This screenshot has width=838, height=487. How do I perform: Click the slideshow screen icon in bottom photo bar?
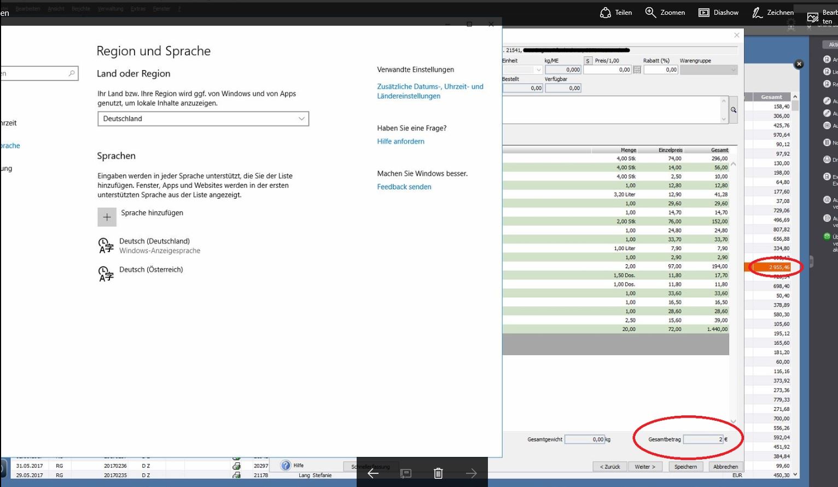pos(405,473)
